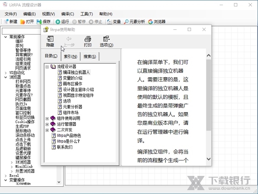Select the 循环 component
The width and height of the screenshot is (258, 194).
pos(19,41)
